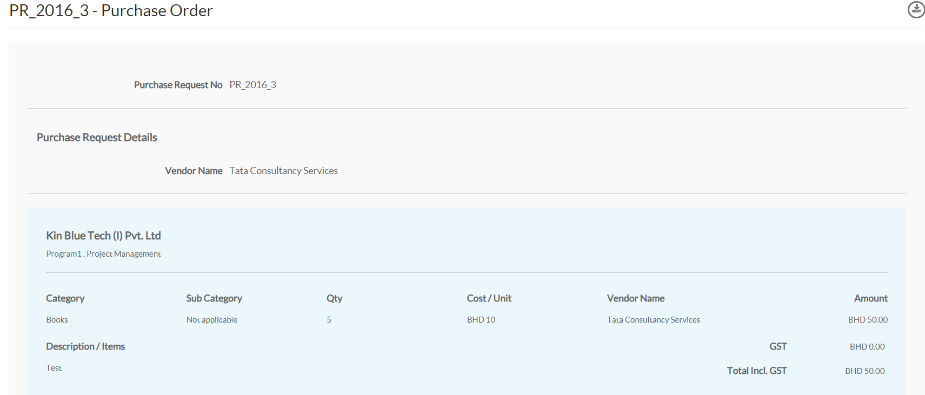Click the 'Purchase Request No' label
The height and width of the screenshot is (395, 925).
(x=178, y=85)
